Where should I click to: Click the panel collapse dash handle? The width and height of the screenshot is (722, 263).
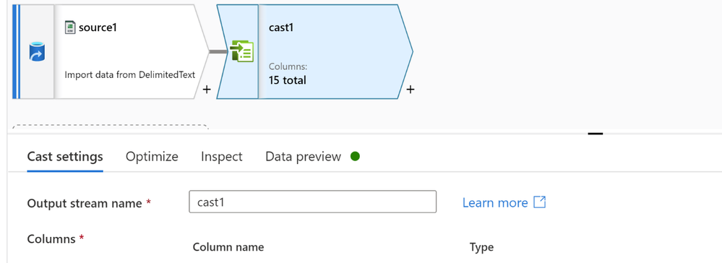tap(596, 134)
